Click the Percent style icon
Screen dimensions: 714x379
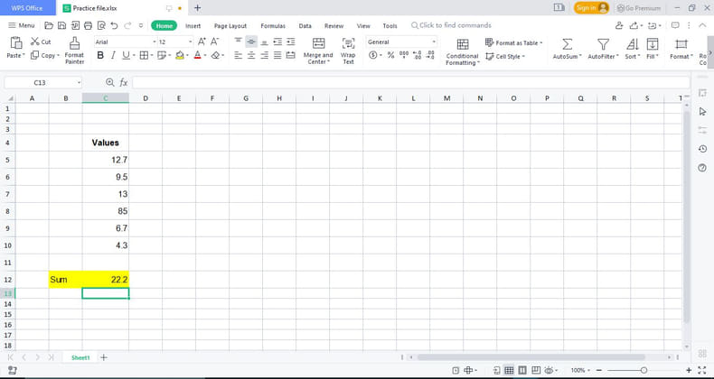390,55
